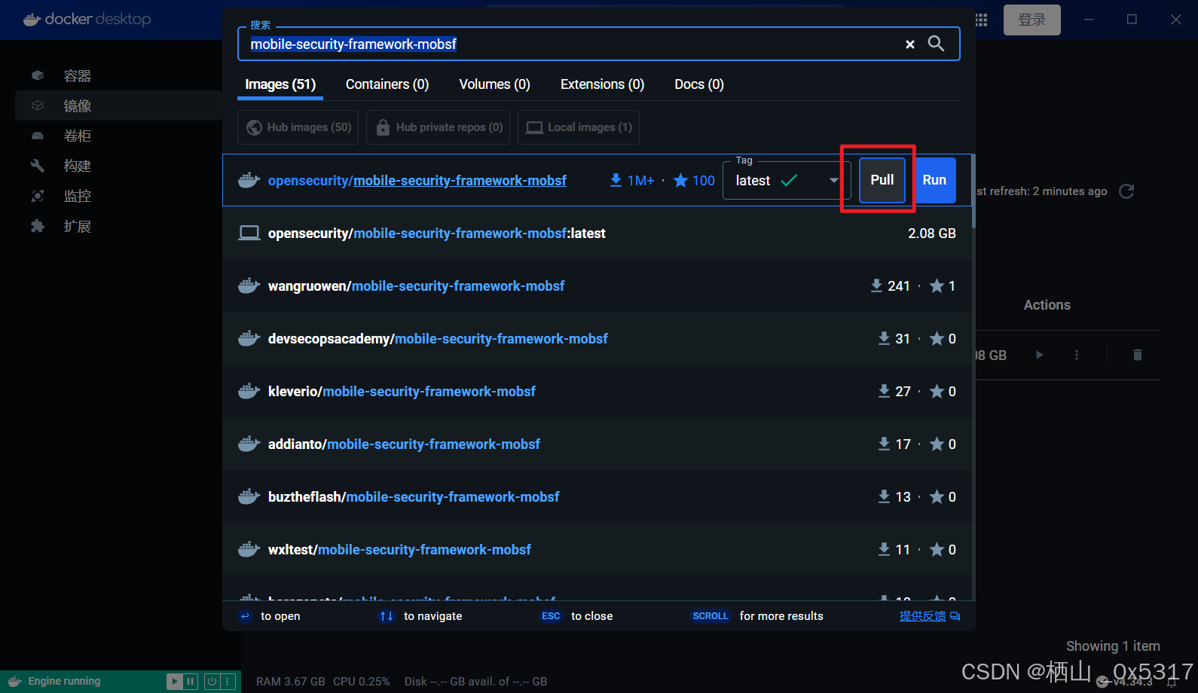Filter by Local images (1)

(579, 127)
